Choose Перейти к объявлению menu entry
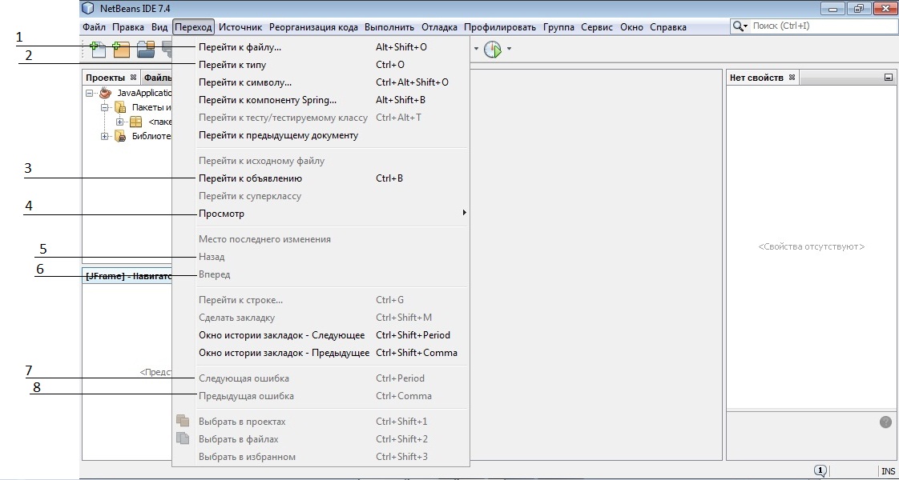Screen dimensions: 899x480 tap(320, 178)
